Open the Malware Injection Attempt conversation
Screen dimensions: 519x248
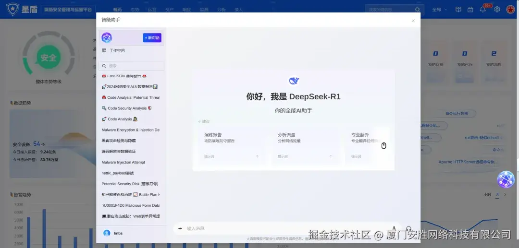123,162
